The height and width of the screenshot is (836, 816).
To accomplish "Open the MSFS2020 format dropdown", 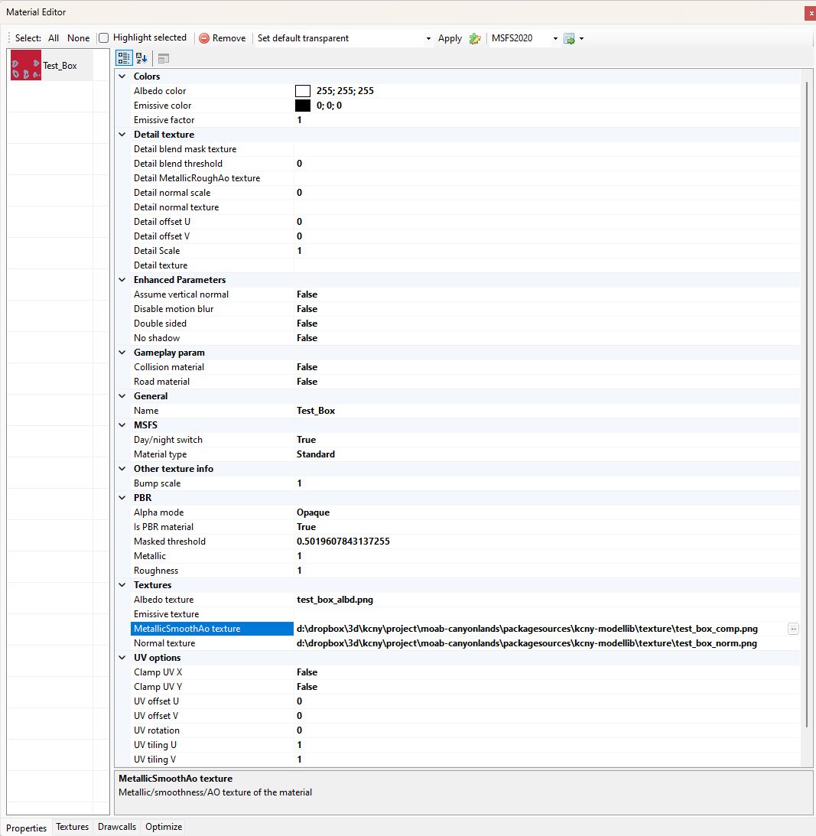I will (555, 38).
